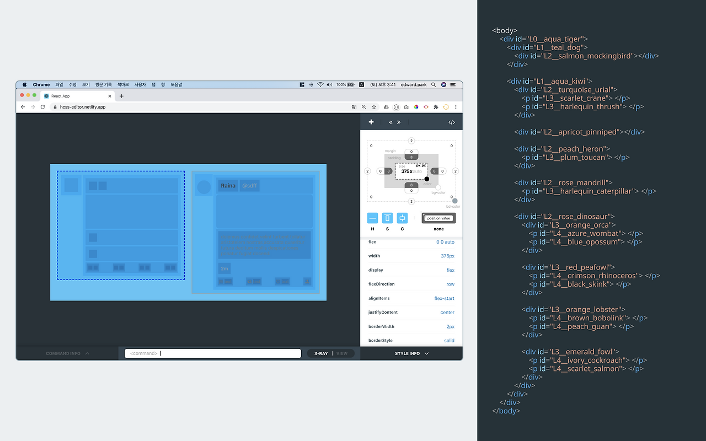Open the 방문 기록 menu
706x441 pixels.
(x=104, y=85)
